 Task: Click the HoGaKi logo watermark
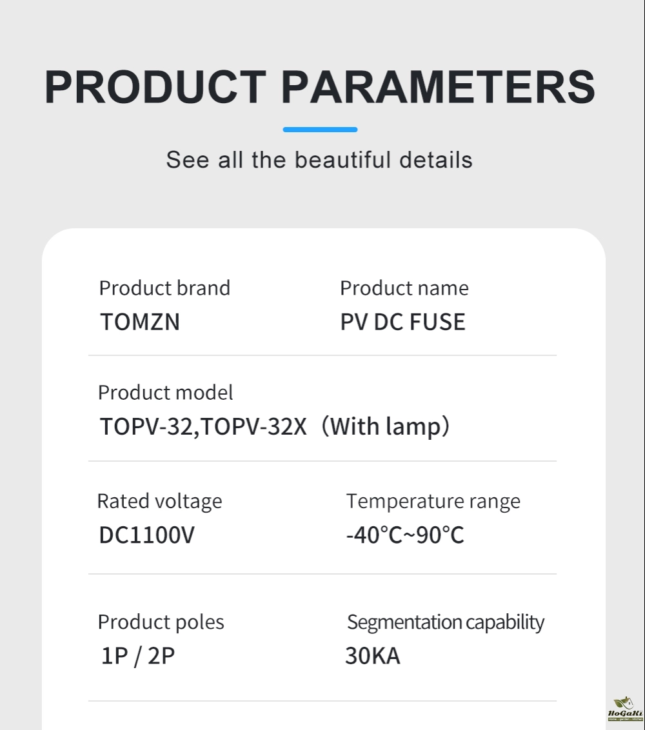[x=625, y=709]
